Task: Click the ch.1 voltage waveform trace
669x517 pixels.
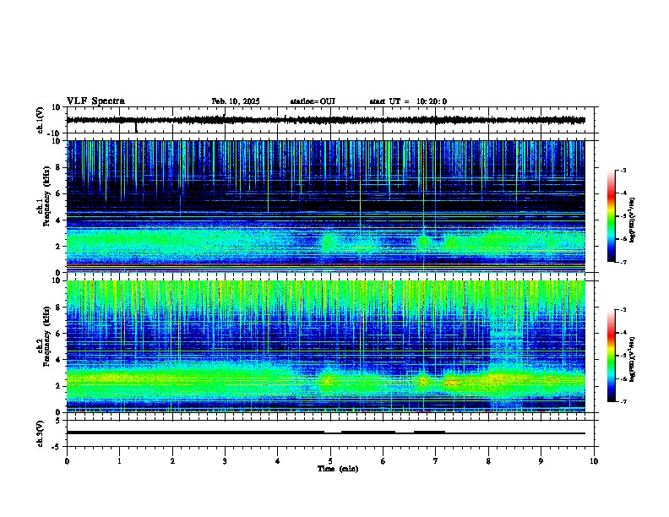Action: (325, 120)
